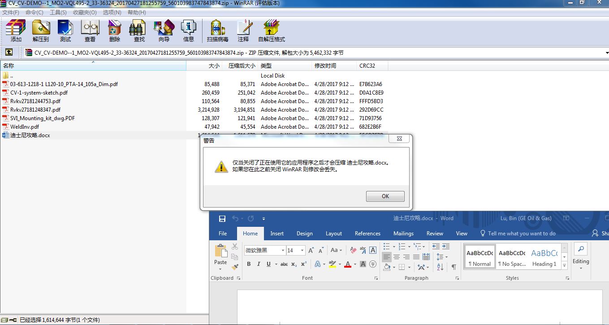The width and height of the screenshot is (609, 325).
Task: Open the Editing dropdown in Word
Action: [x=581, y=257]
